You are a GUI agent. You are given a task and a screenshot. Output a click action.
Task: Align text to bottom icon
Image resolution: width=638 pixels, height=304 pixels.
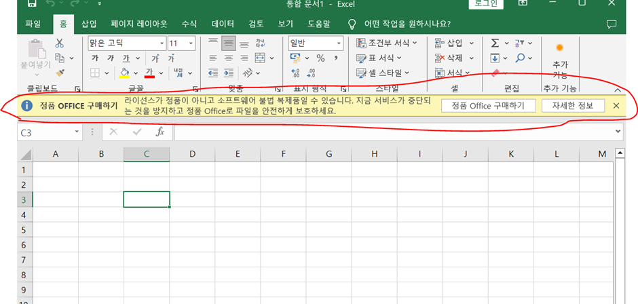coord(244,43)
